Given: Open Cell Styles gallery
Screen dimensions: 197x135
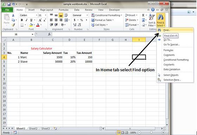Looking at the screenshot, I should 100,25.
